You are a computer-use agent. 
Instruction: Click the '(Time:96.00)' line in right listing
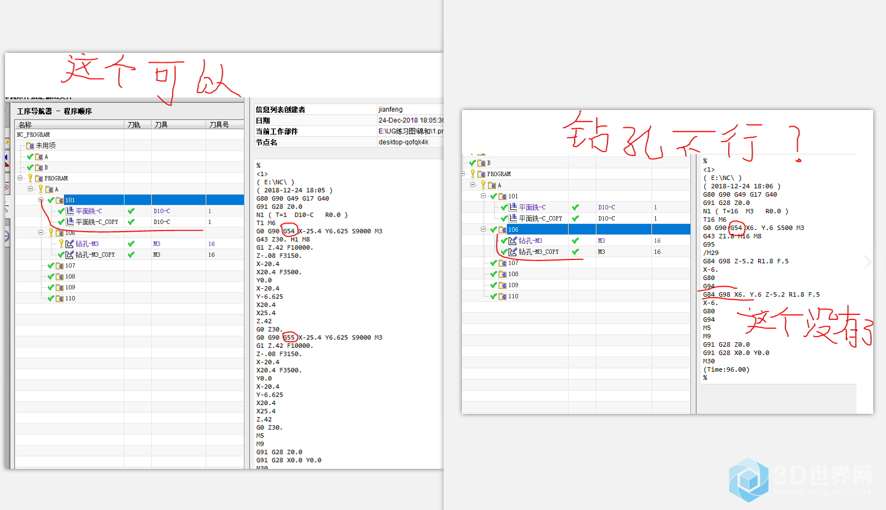726,369
